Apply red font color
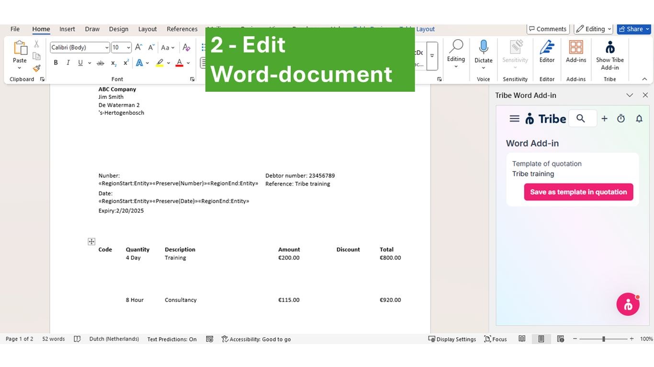Image resolution: width=654 pixels, height=367 pixels. (179, 63)
